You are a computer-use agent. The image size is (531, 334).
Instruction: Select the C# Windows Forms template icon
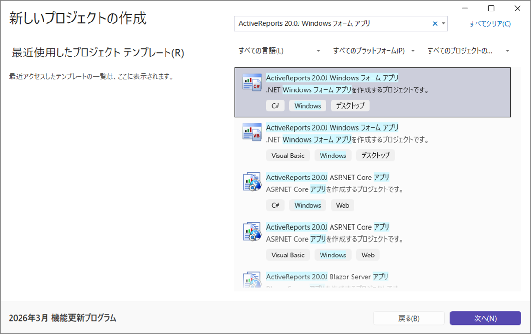coord(252,83)
